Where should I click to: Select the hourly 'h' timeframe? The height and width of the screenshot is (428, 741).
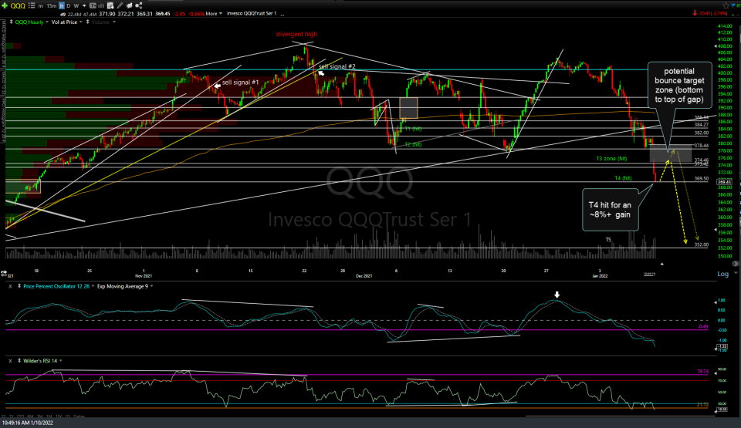point(62,6)
